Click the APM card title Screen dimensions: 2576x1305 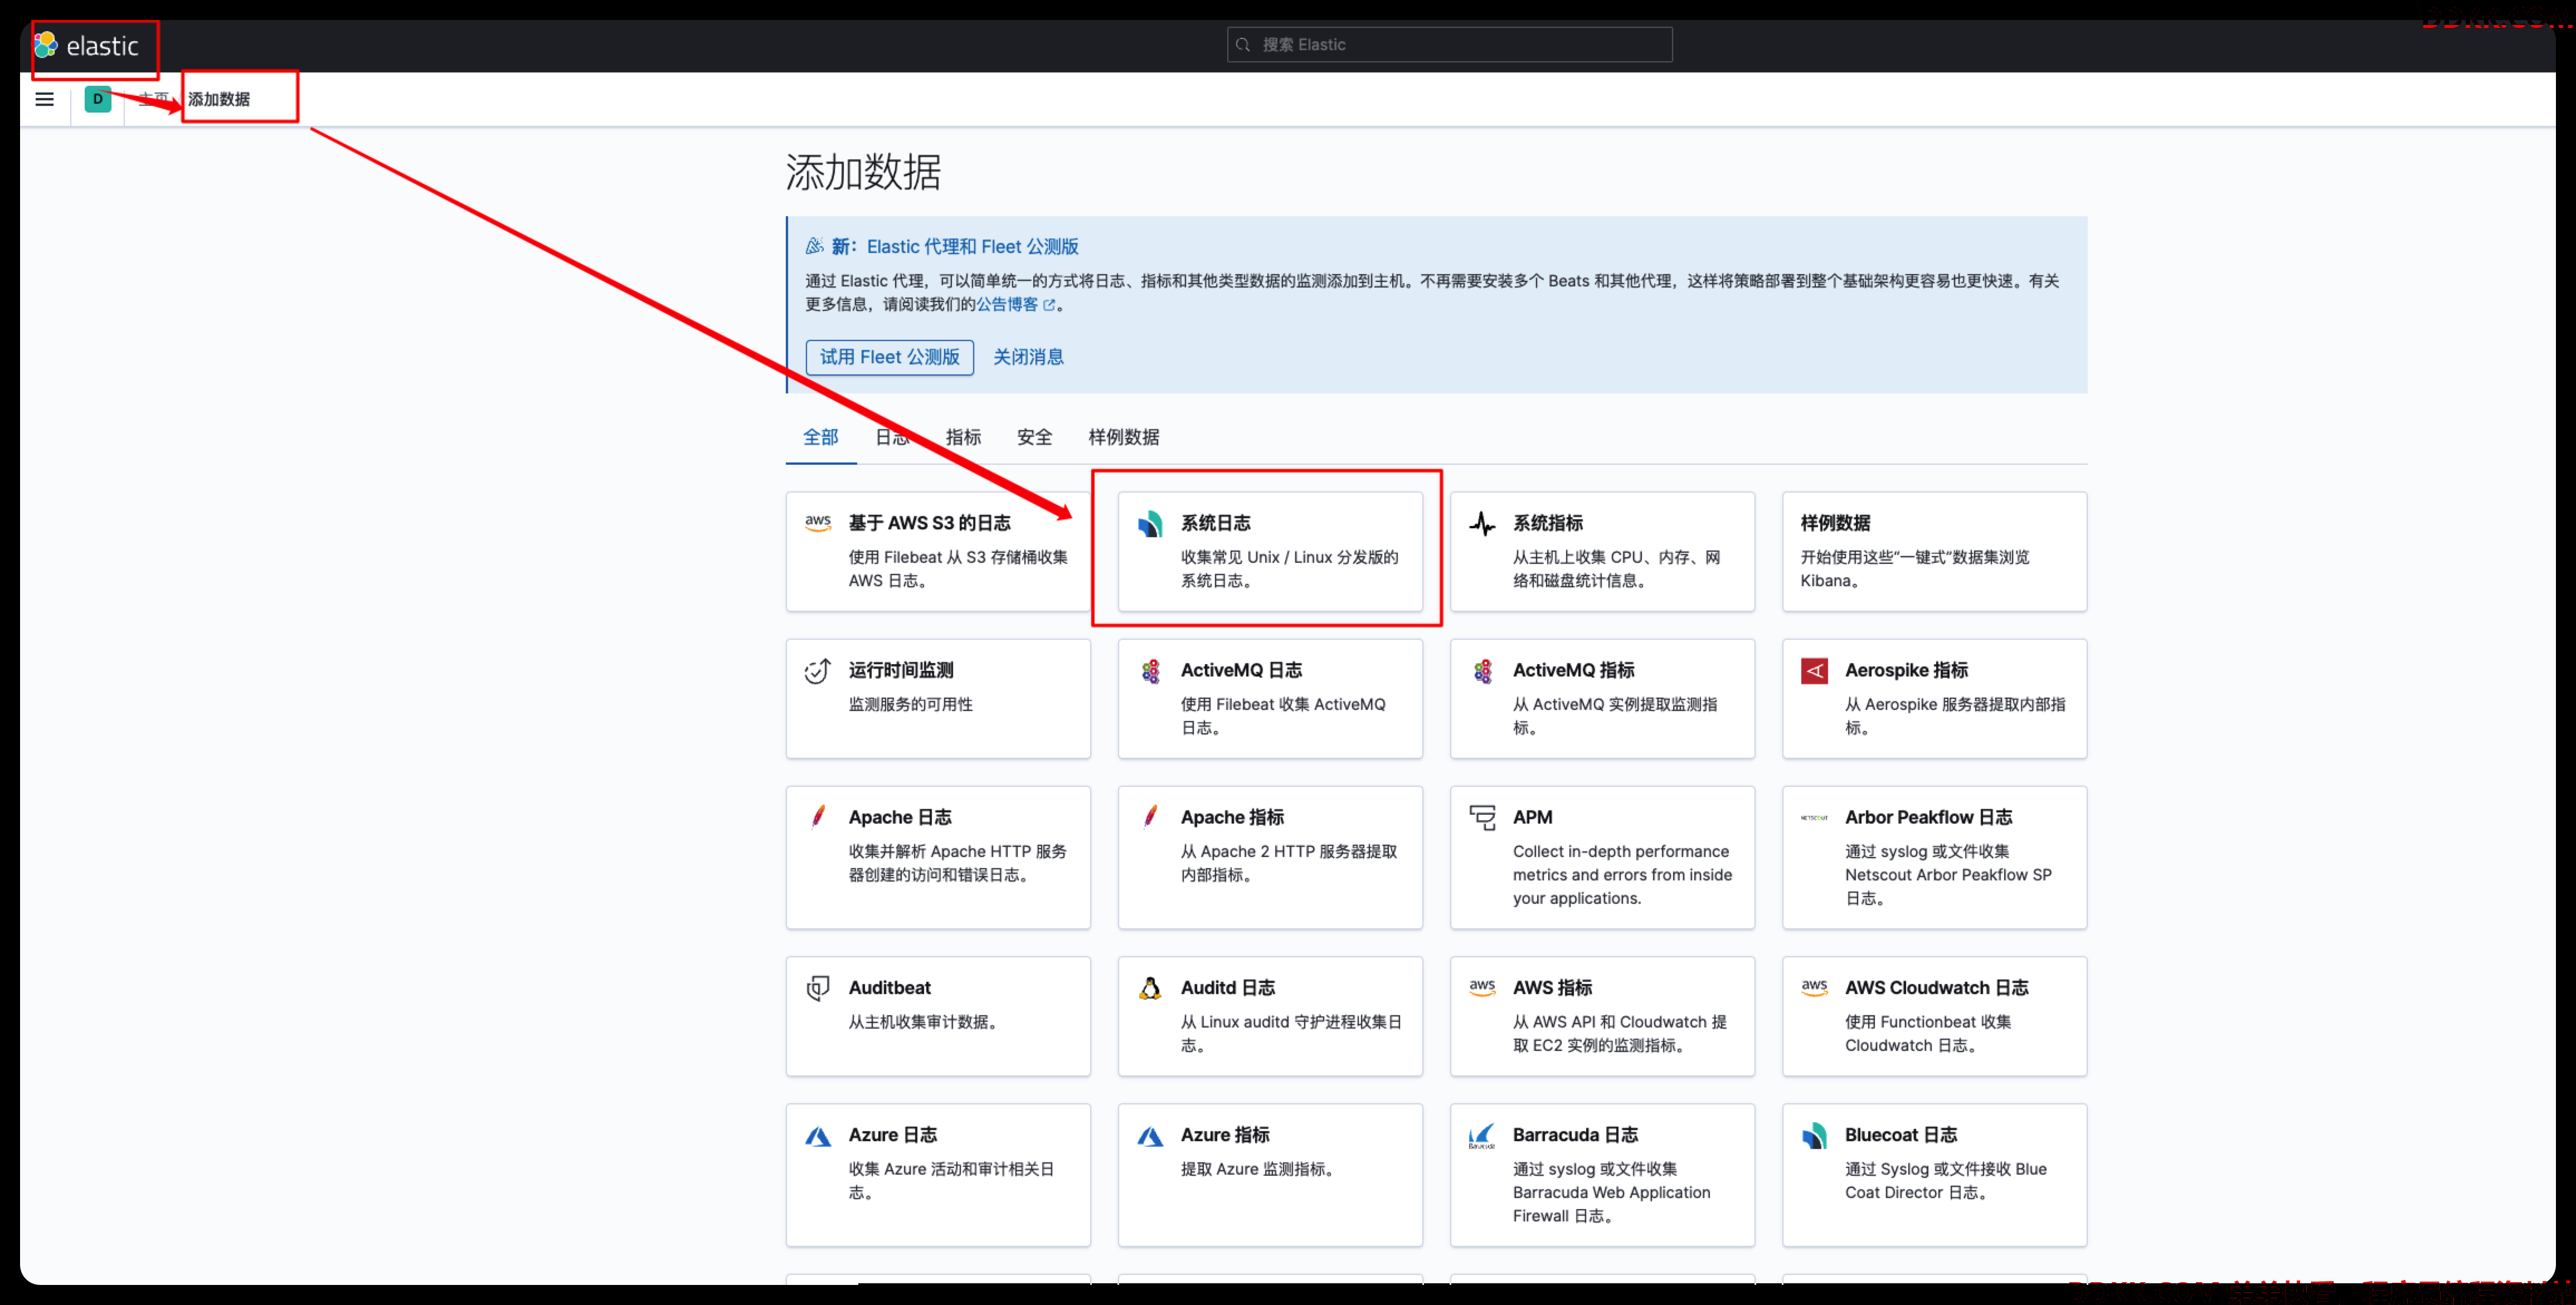pos(1533,817)
